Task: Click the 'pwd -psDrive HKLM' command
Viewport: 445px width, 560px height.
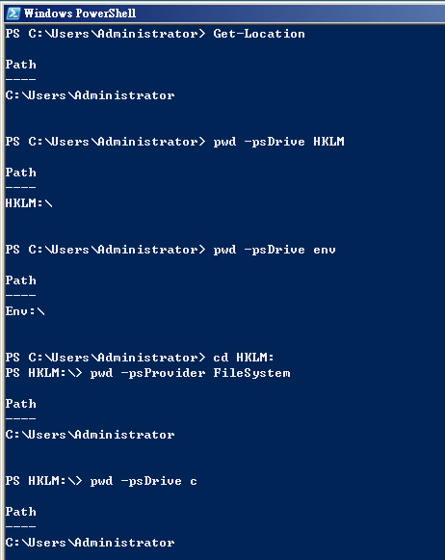Action: point(278,142)
